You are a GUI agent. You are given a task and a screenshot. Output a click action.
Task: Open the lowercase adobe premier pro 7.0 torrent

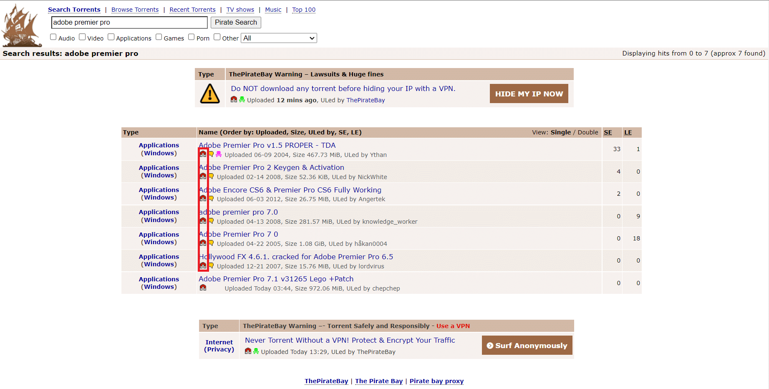[x=238, y=212]
